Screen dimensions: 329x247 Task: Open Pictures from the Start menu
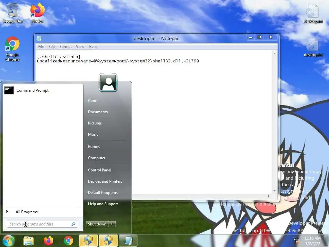(95, 123)
